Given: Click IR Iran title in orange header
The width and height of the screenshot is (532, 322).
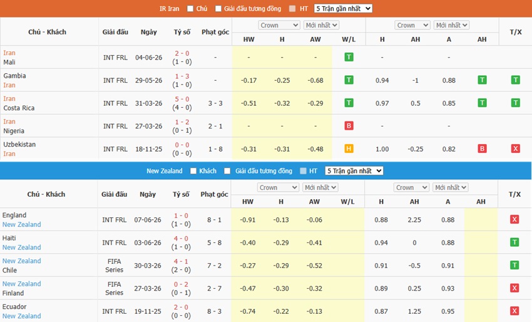Looking at the screenshot, I should [x=170, y=9].
